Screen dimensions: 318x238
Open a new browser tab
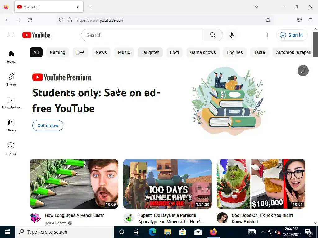click(x=90, y=7)
